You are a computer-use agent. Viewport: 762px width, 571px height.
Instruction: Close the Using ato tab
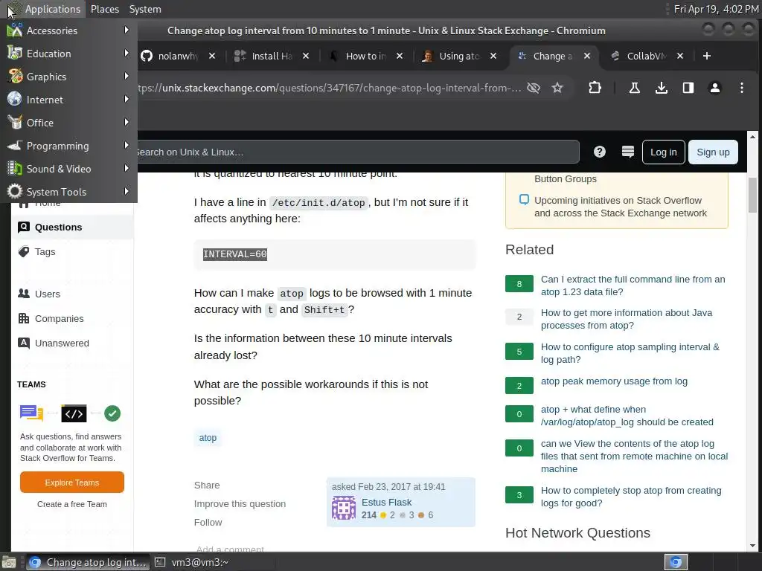point(493,56)
